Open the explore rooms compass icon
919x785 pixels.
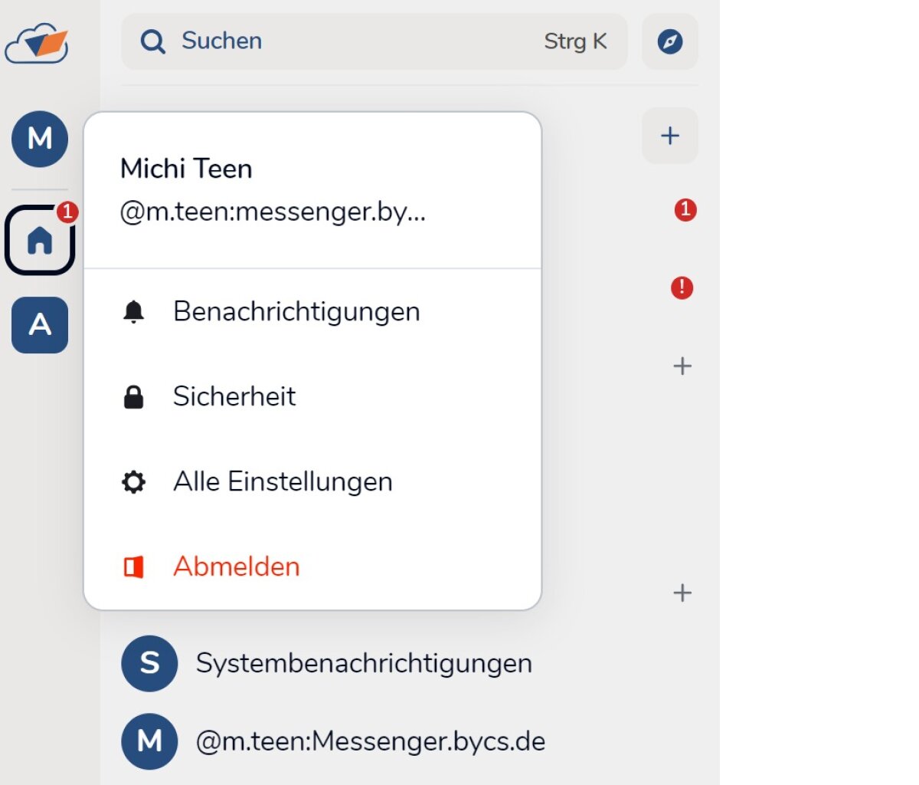(669, 41)
